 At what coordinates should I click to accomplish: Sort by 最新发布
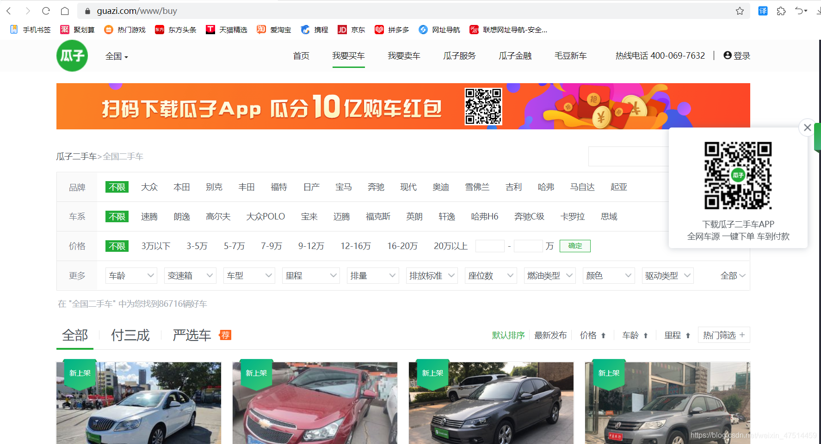coord(550,335)
